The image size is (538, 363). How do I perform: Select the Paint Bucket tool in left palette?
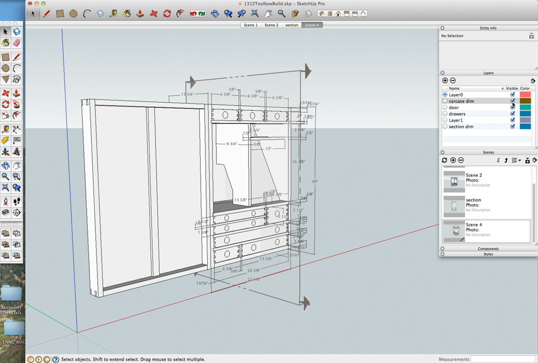(5, 43)
